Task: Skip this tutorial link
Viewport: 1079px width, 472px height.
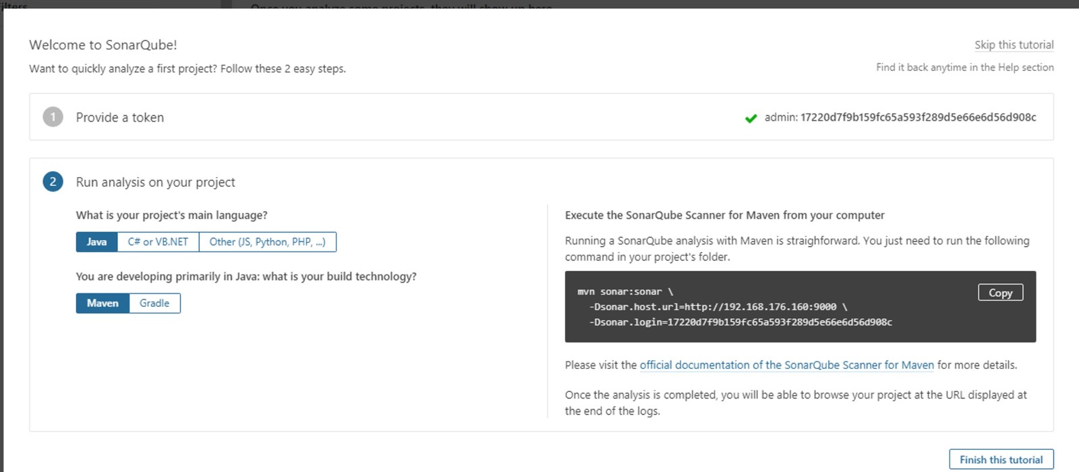Action: [1014, 45]
